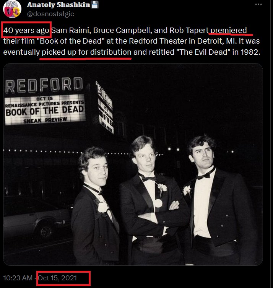The width and height of the screenshot is (273, 288).
Task: Open the three-dot more options menu
Action: (x=258, y=5)
